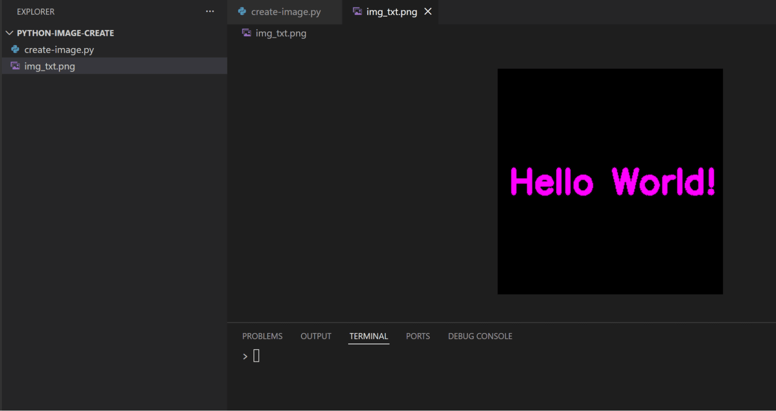Screen dimensions: 776x411
Task: Select the TERMINAL panel tab
Action: click(368, 336)
